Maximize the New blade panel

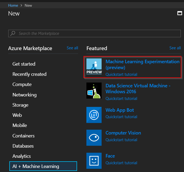coord(180,13)
